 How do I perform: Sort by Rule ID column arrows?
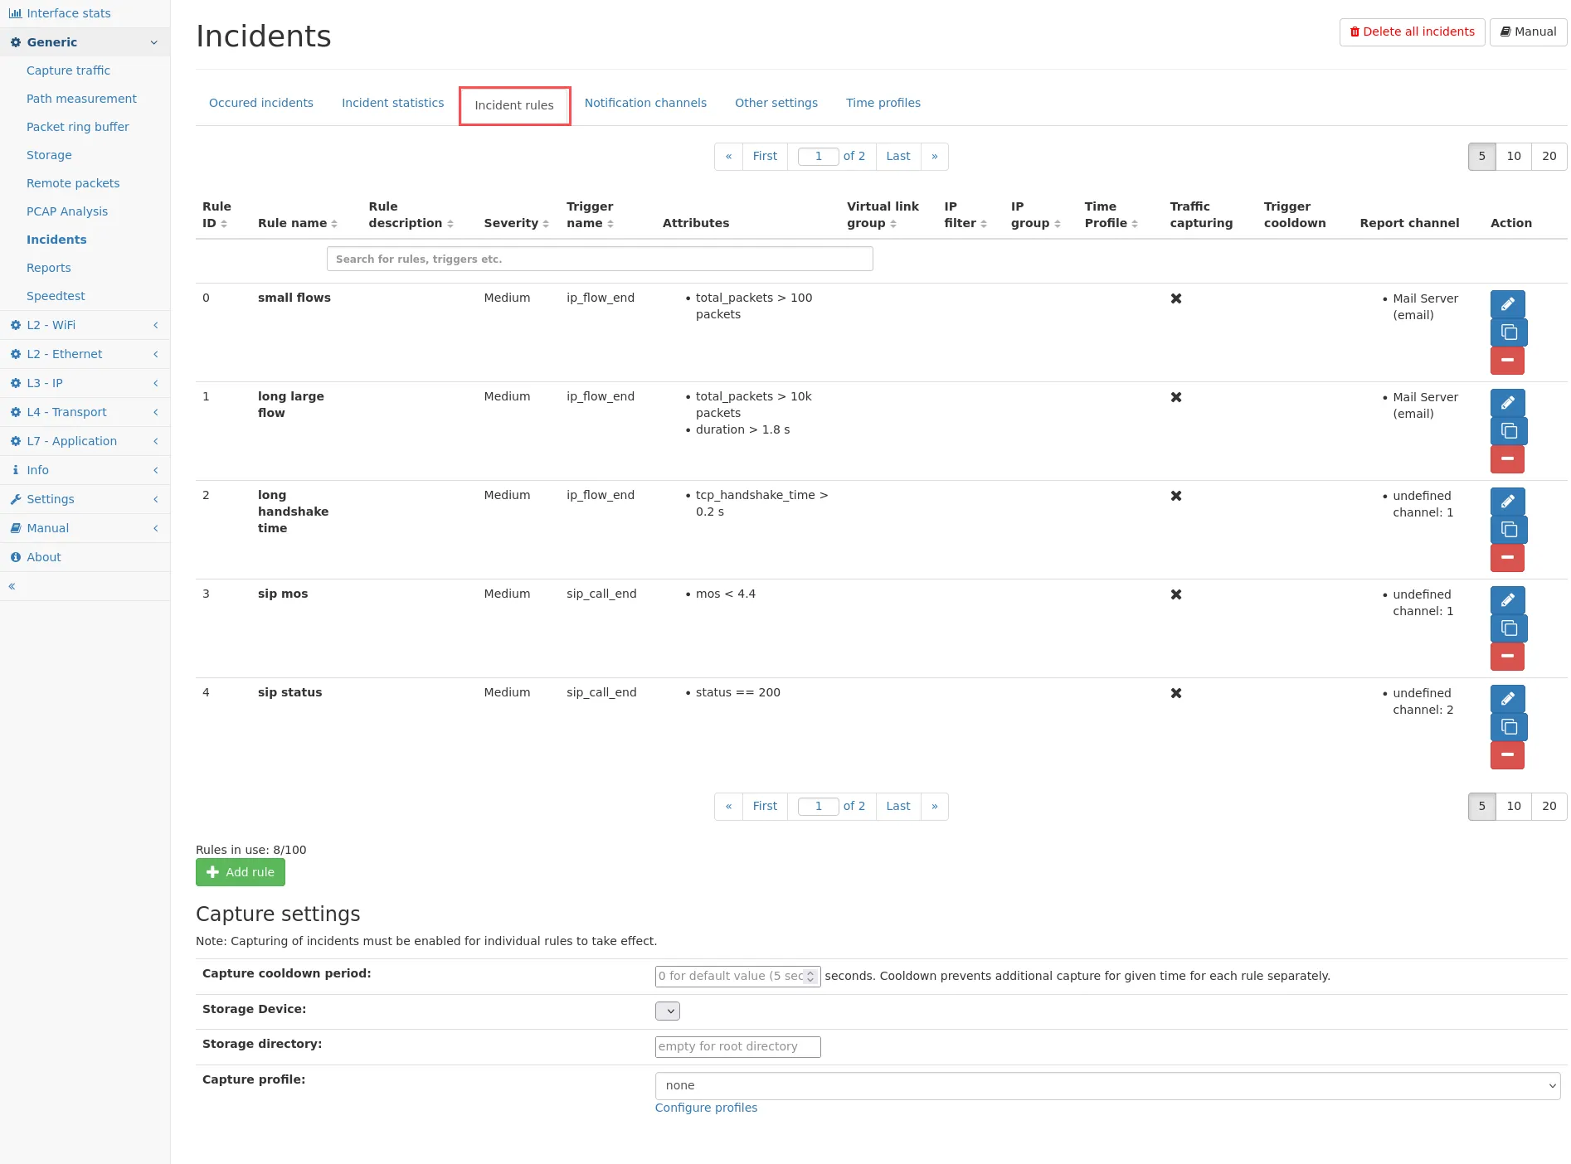coord(224,224)
